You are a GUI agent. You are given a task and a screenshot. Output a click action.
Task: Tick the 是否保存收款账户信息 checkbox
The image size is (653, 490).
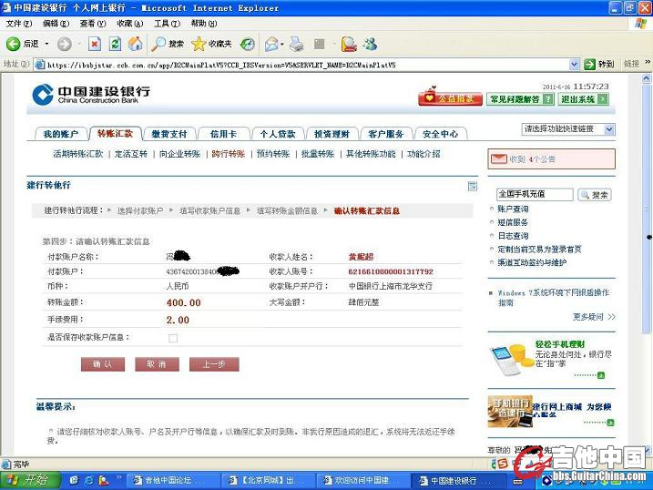[x=173, y=338]
